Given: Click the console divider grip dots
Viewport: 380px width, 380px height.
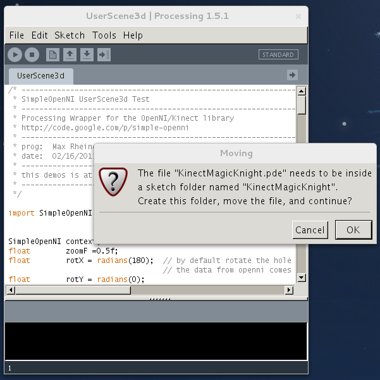Looking at the screenshot, I should click(160, 299).
